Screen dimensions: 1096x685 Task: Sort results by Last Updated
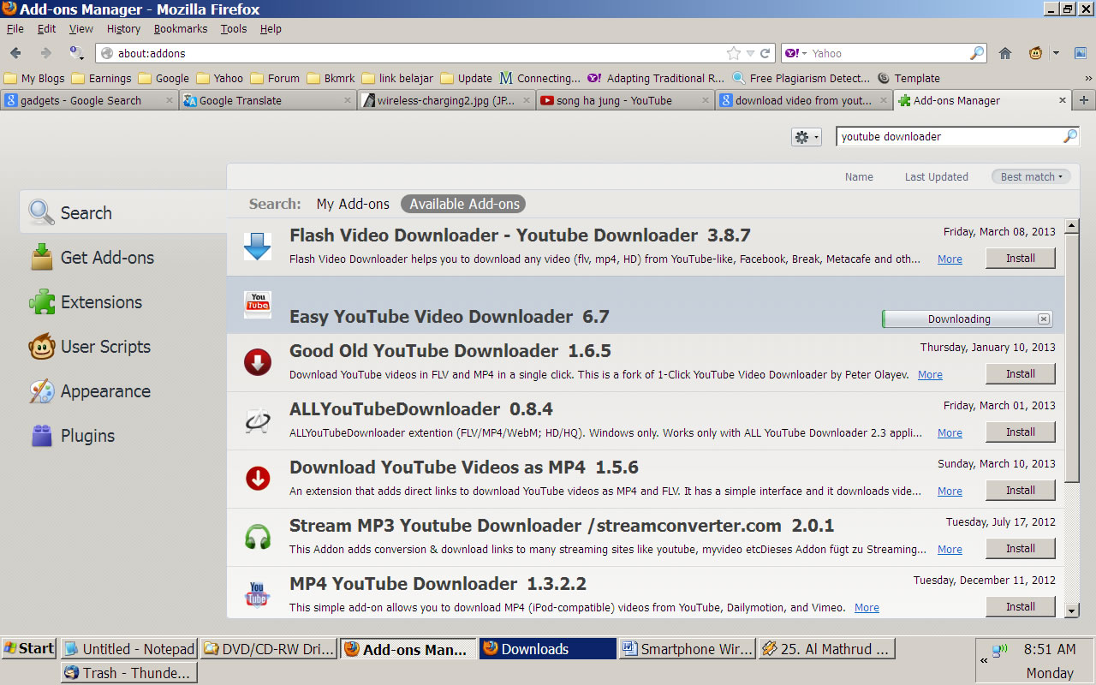[x=937, y=176]
